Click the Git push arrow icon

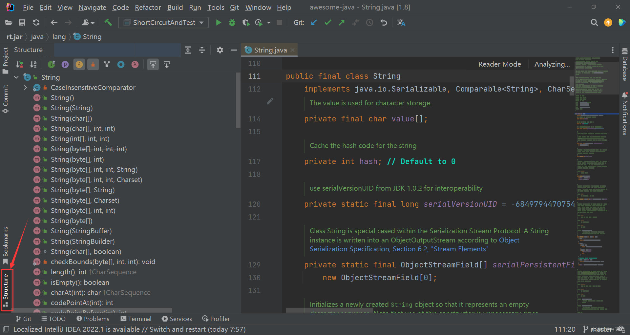coord(342,23)
